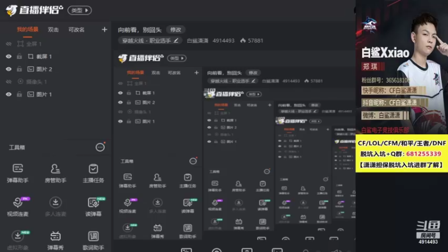The width and height of the screenshot is (448, 252).
Task: Open the 类型 dropdown in the first nested preview
Action: (x=177, y=58)
